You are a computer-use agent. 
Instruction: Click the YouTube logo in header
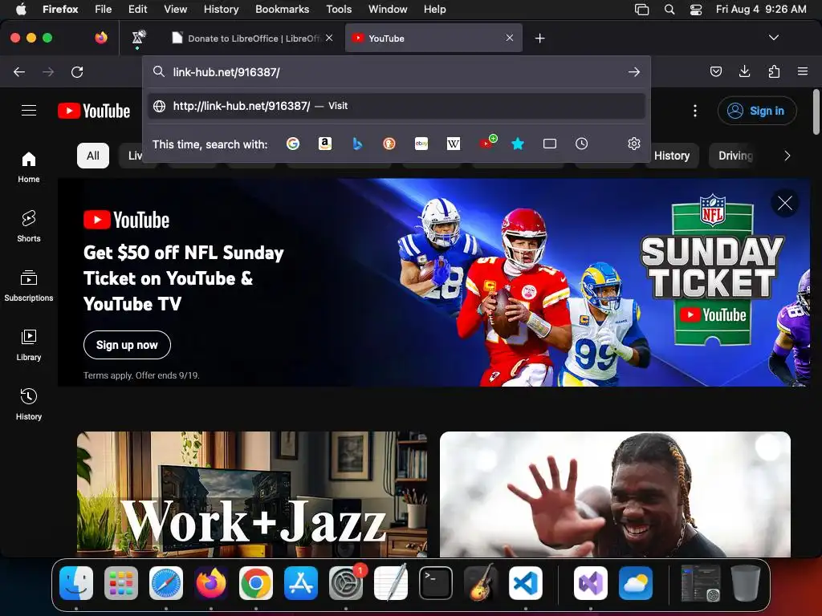94,111
